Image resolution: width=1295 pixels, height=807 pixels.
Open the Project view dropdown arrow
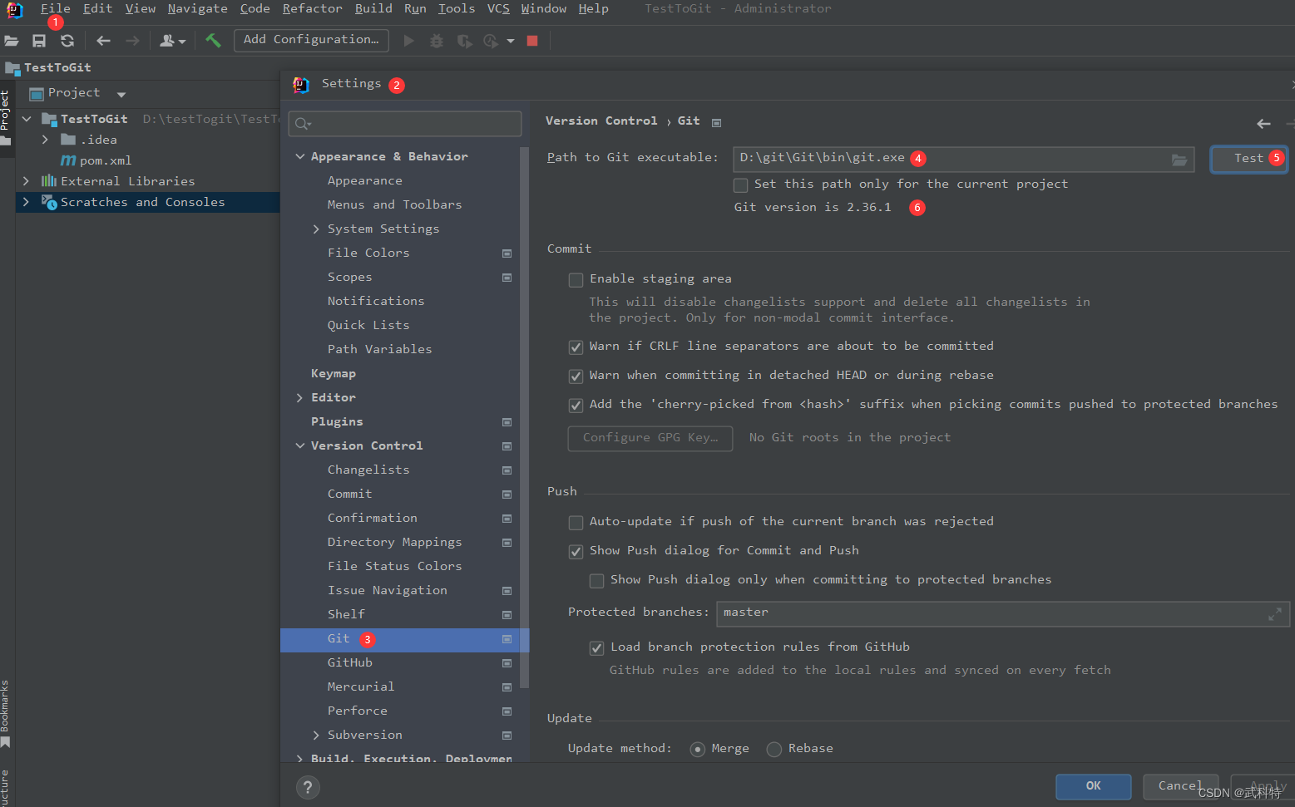coord(121,94)
